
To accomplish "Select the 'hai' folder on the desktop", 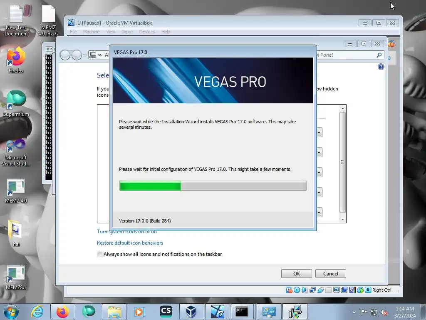I will (16, 233).
